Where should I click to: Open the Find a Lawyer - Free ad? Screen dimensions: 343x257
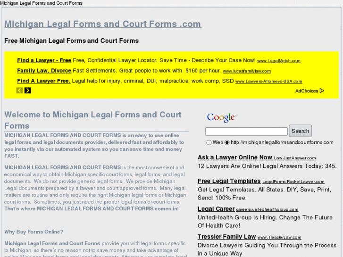44,60
